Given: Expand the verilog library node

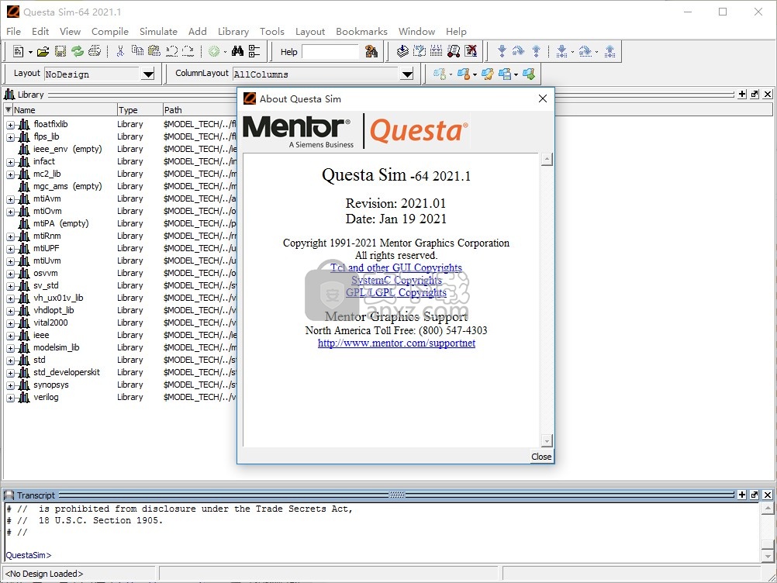Looking at the screenshot, I should pyautogui.click(x=10, y=398).
